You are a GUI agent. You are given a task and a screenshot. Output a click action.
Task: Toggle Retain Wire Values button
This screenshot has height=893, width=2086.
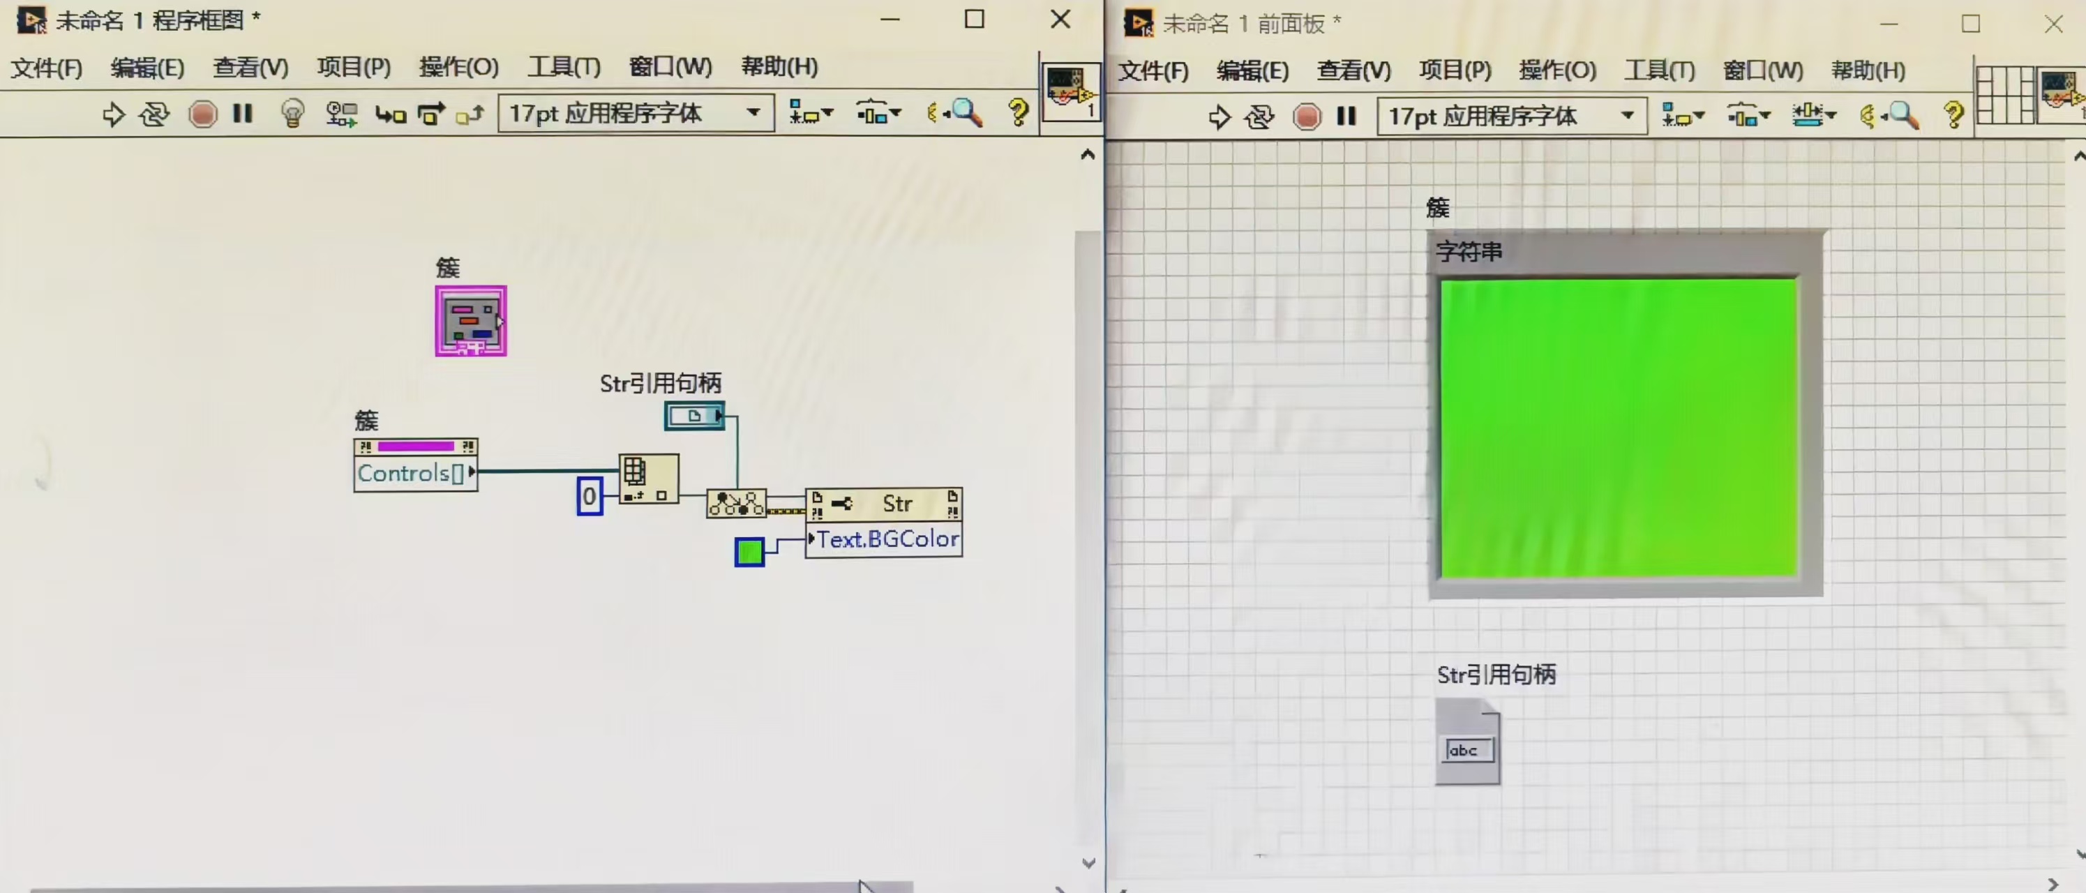point(342,114)
